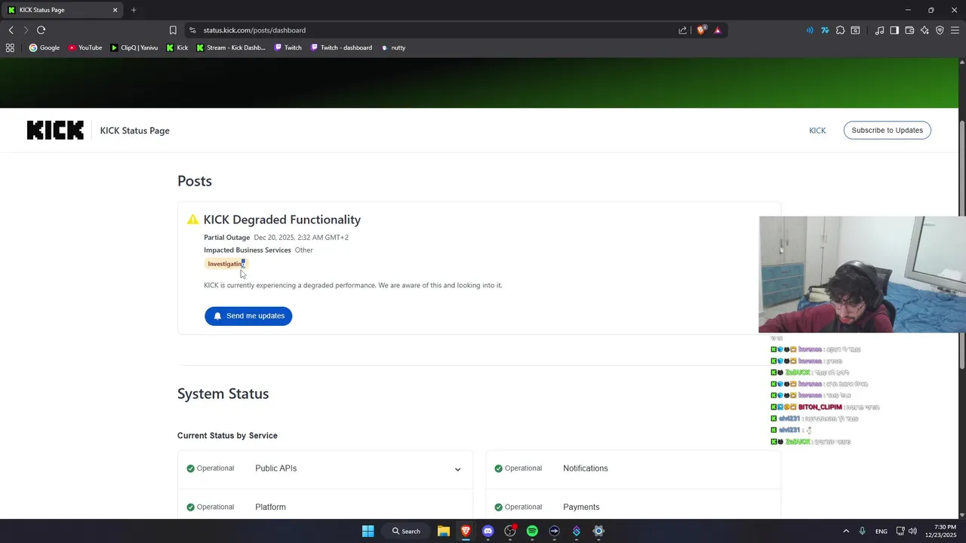This screenshot has height=543, width=966.
Task: Click the Notifications service name
Action: 585,468
